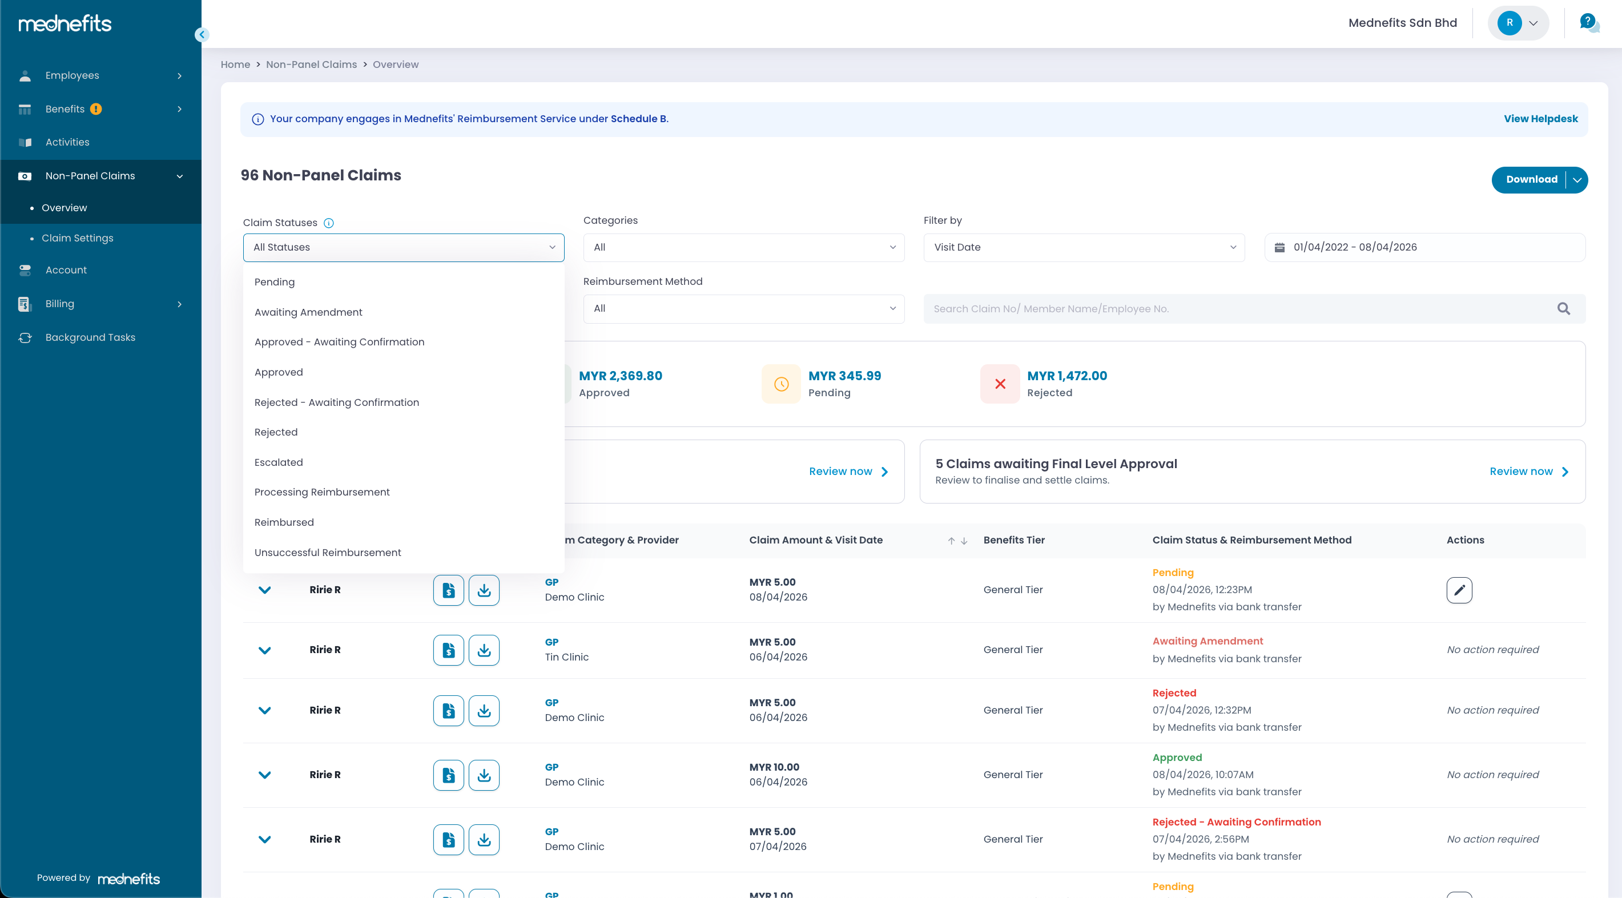1622x898 pixels.
Task: Select the Escalated status option
Action: pos(278,462)
